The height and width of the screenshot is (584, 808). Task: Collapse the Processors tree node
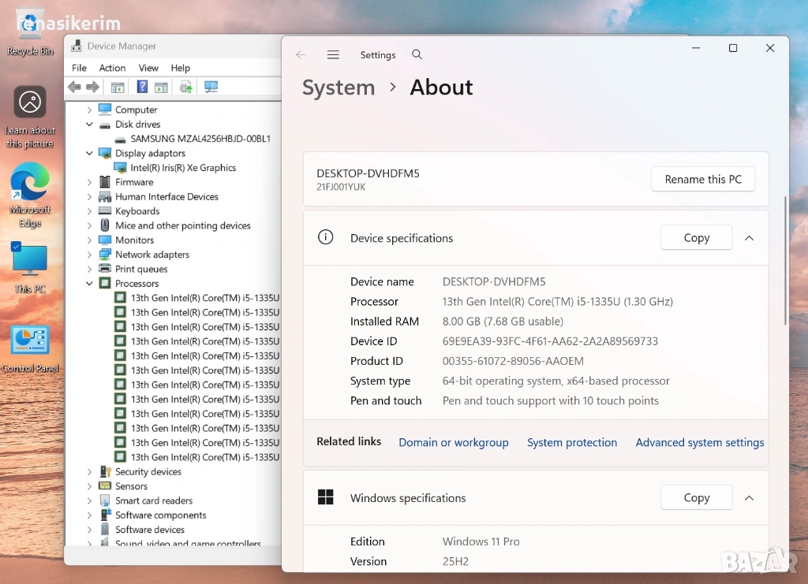pos(89,284)
